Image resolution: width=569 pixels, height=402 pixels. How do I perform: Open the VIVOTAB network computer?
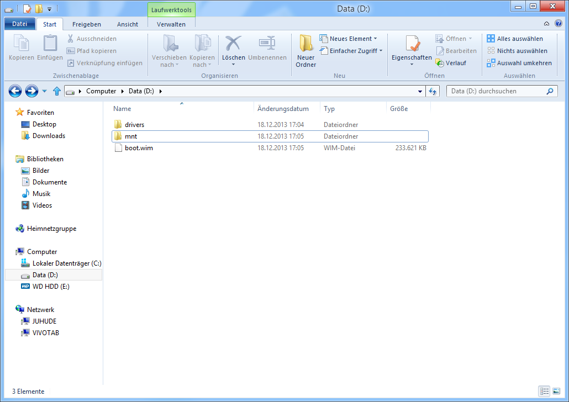point(46,333)
